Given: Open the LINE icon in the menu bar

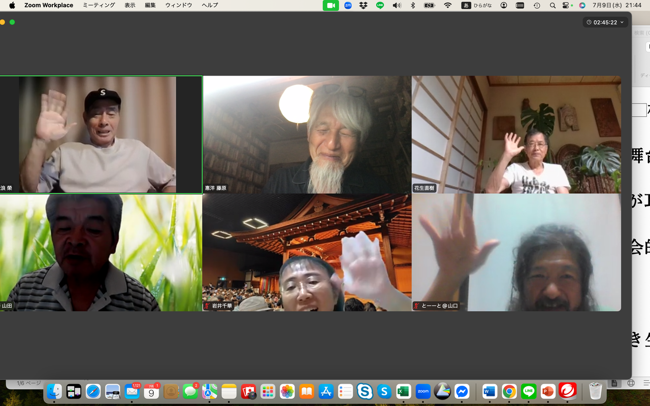Looking at the screenshot, I should click(x=380, y=5).
